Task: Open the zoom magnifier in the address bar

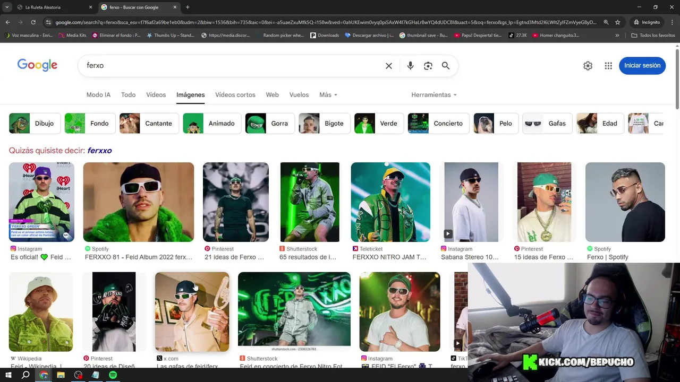Action: pyautogui.click(x=606, y=22)
